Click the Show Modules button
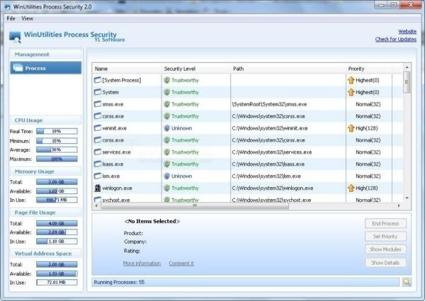The height and width of the screenshot is (301, 425). tap(385, 249)
